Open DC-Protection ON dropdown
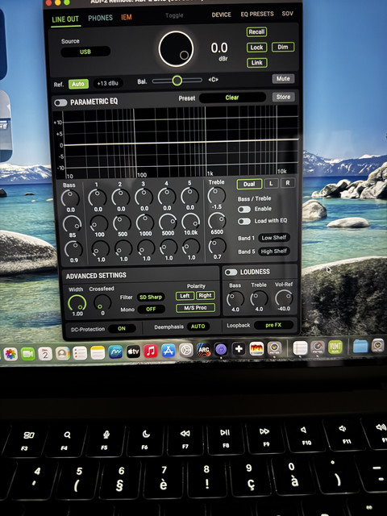Image resolution: width=387 pixels, height=516 pixels. [x=122, y=328]
